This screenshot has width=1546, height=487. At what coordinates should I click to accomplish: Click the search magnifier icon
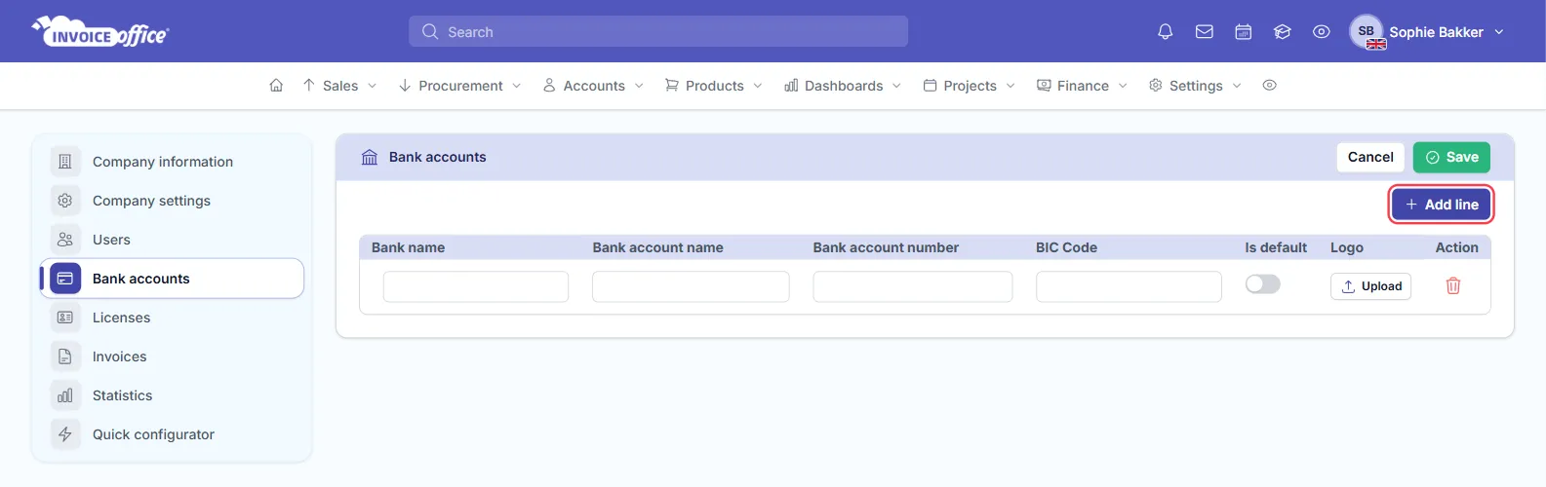(430, 32)
